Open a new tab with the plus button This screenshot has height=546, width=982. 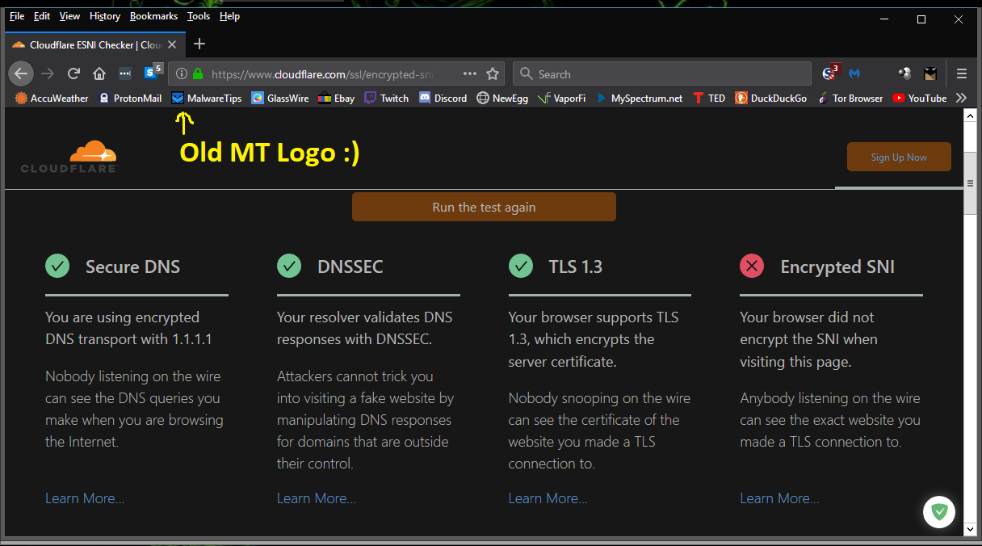click(x=199, y=44)
